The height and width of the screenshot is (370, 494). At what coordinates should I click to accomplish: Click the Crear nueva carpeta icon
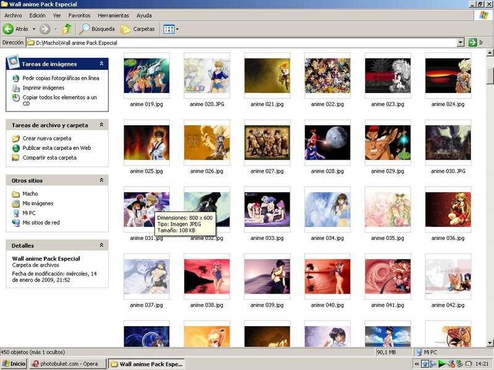16,138
